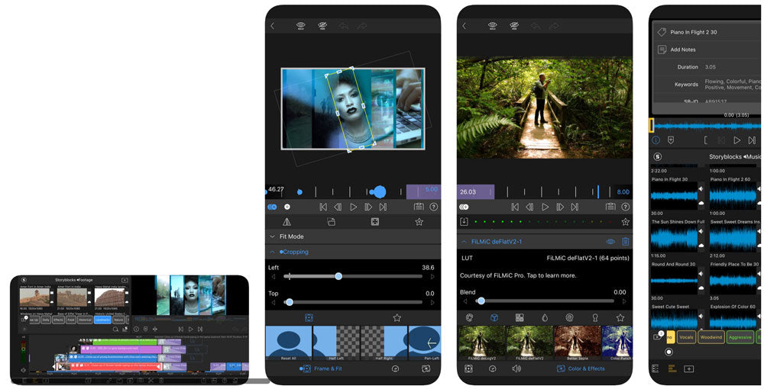764x389 pixels.
Task: Add a keyframe in Frame & Fit editor
Action: [x=287, y=207]
